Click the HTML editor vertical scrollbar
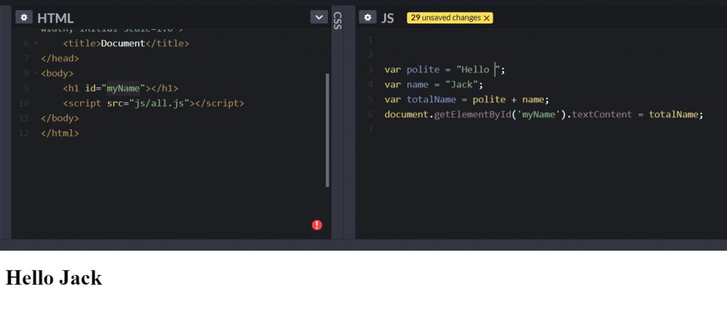 (x=328, y=130)
